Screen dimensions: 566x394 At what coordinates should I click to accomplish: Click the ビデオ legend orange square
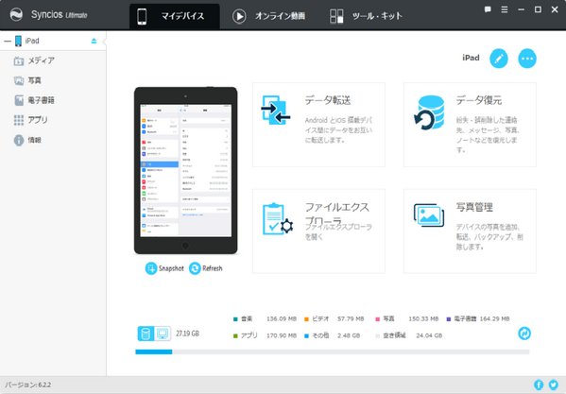point(306,319)
